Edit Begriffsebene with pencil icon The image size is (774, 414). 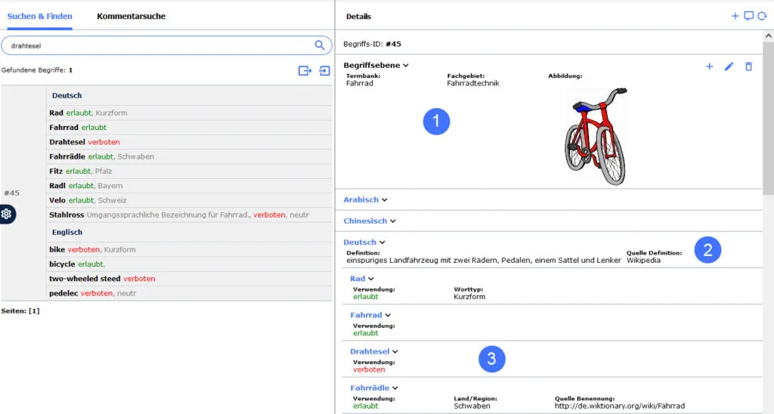729,66
